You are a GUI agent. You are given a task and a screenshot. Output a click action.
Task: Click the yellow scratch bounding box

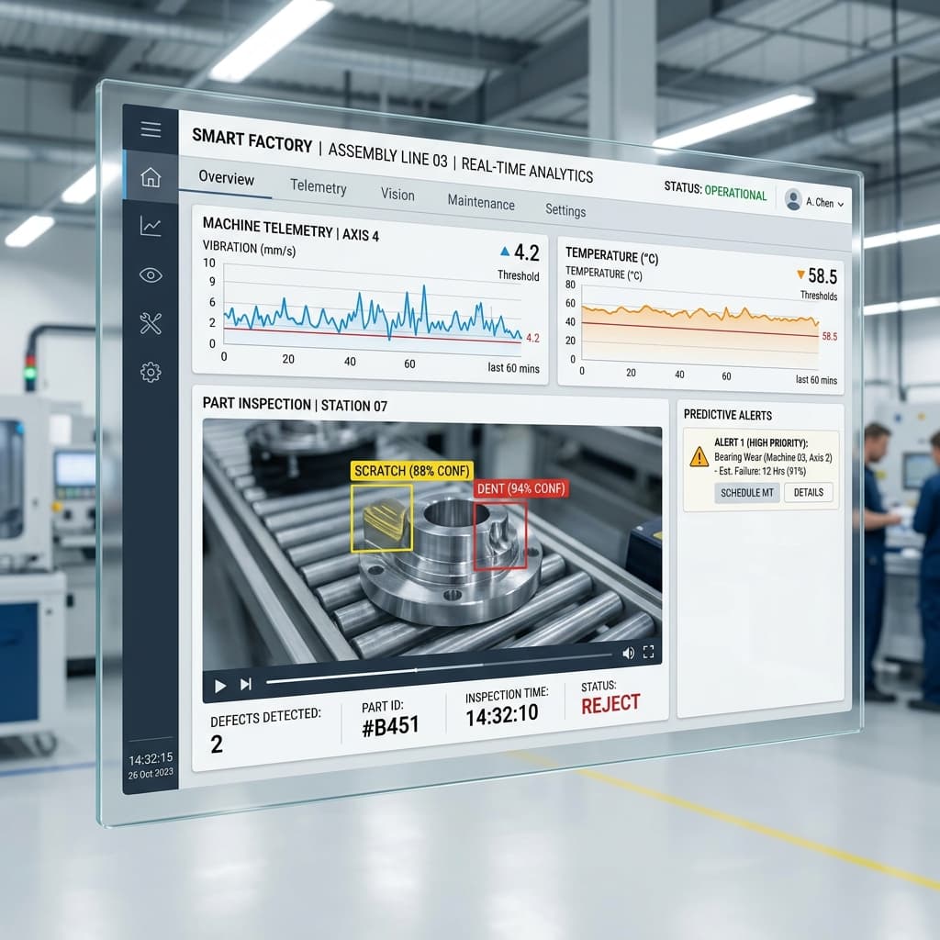point(382,518)
